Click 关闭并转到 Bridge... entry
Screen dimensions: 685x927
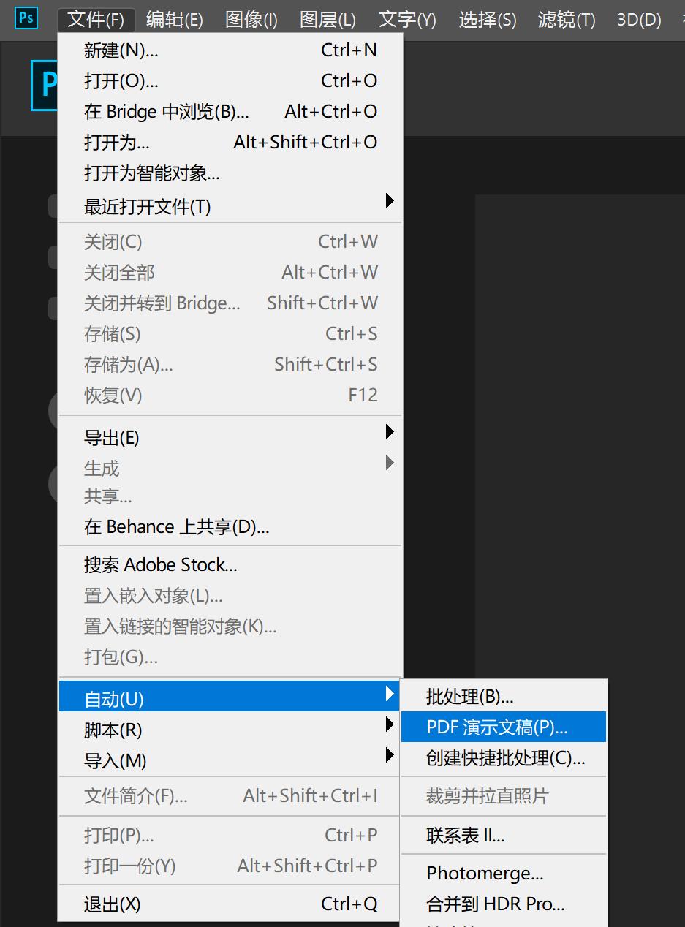pyautogui.click(x=230, y=303)
